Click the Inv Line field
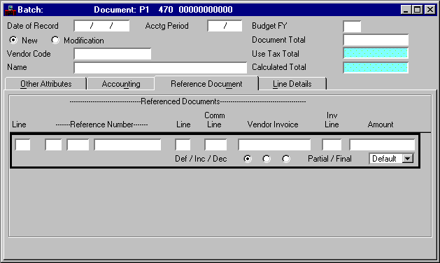 pos(332,145)
